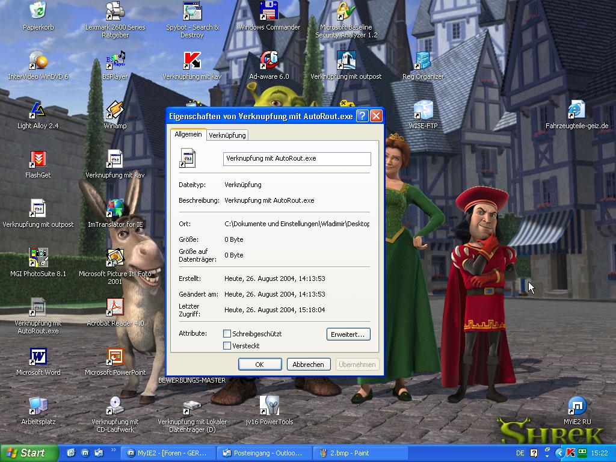Open jv16 PowerTools desktop icon
This screenshot has height=462, width=616.
coord(269,405)
